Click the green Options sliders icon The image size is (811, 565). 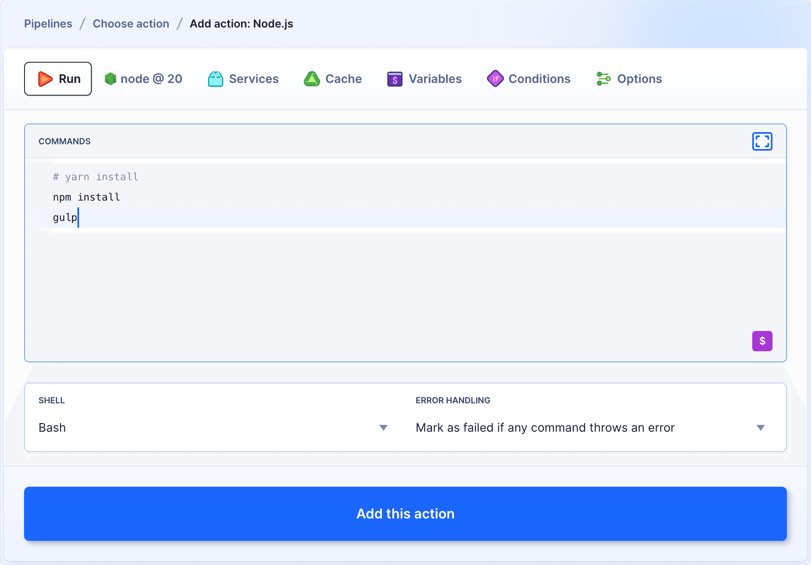[603, 79]
